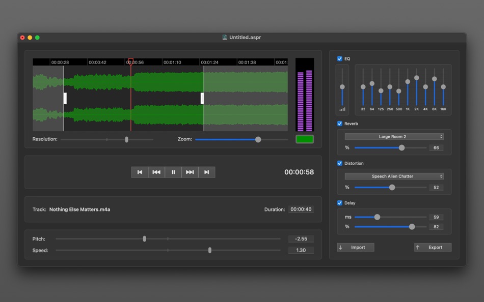Click the Reverb percent slider

click(390, 148)
